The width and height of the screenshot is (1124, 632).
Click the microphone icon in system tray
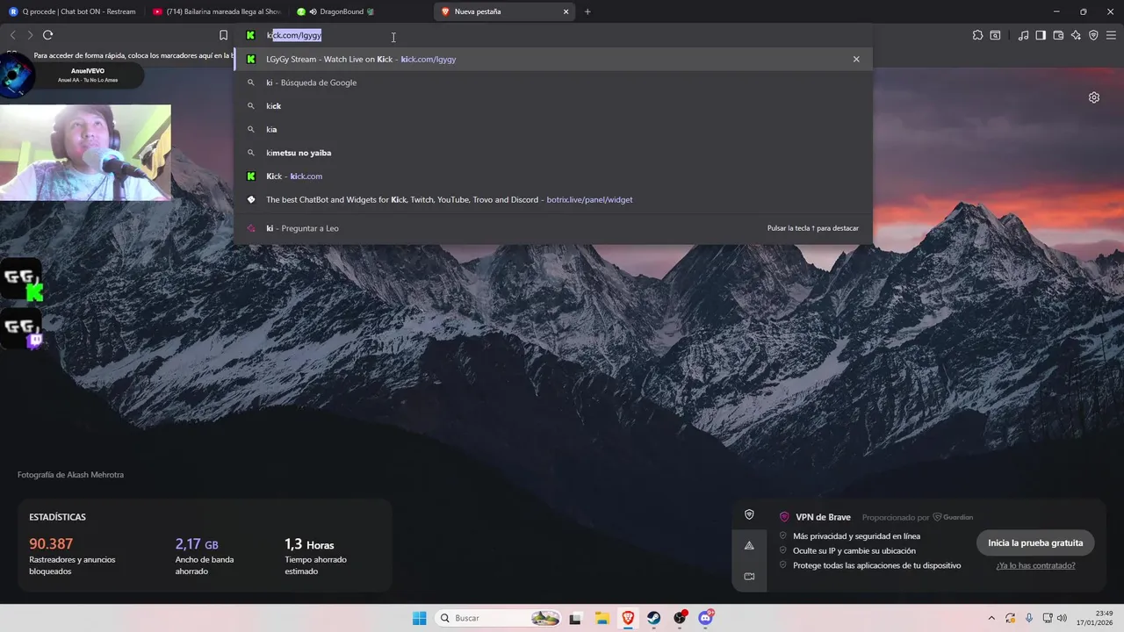point(1029,618)
